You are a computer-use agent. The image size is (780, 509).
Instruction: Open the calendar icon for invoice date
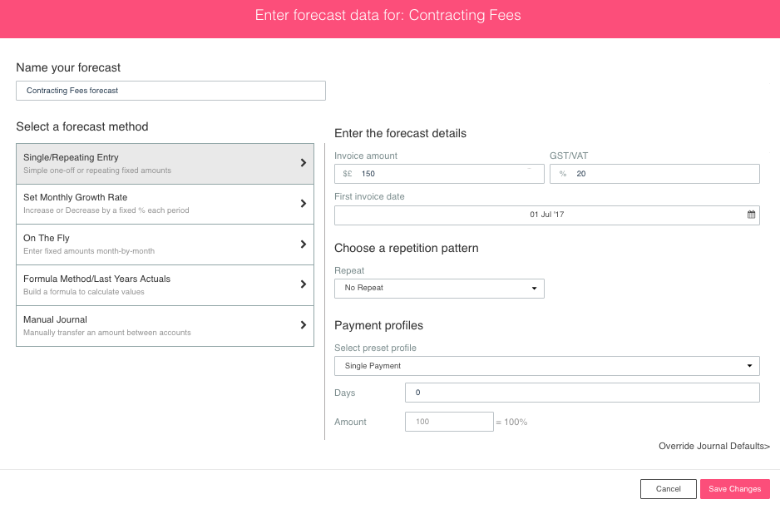click(x=751, y=215)
